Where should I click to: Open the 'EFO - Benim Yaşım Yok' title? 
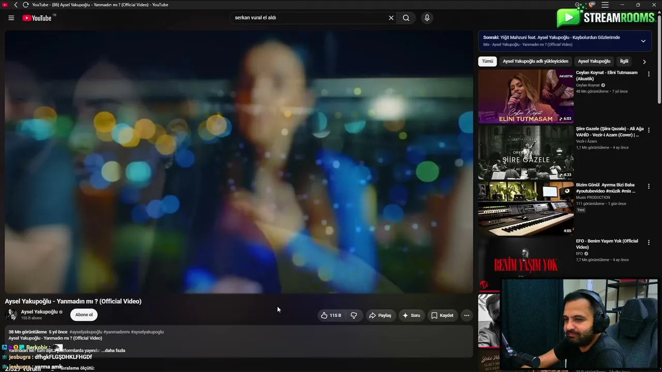pos(607,244)
